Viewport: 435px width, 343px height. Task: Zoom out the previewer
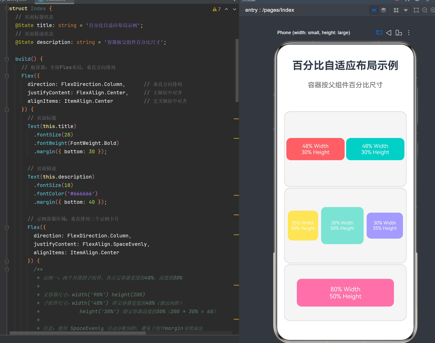(425, 10)
